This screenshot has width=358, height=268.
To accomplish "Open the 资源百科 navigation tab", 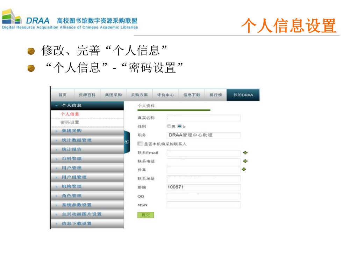I will point(87,95).
